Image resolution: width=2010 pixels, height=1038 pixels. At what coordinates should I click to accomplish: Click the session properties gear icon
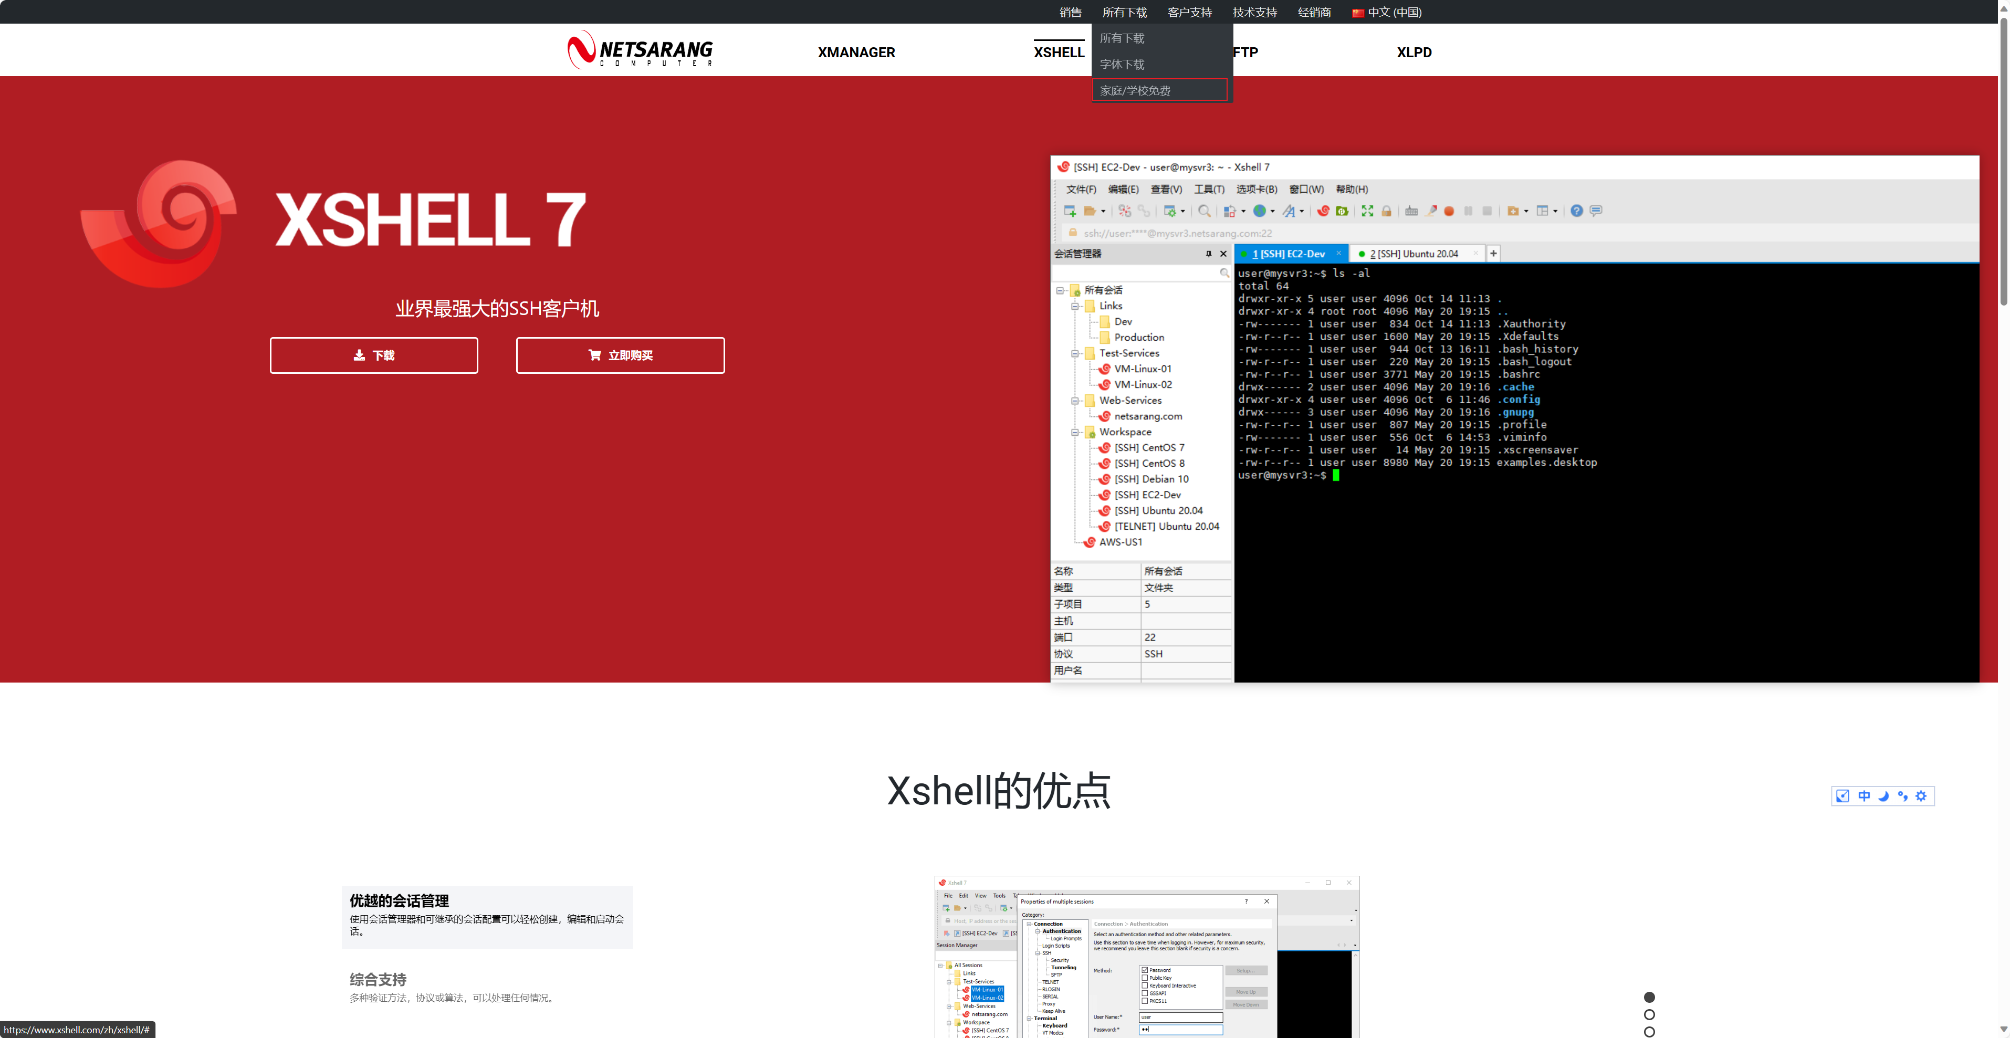pyautogui.click(x=1170, y=211)
